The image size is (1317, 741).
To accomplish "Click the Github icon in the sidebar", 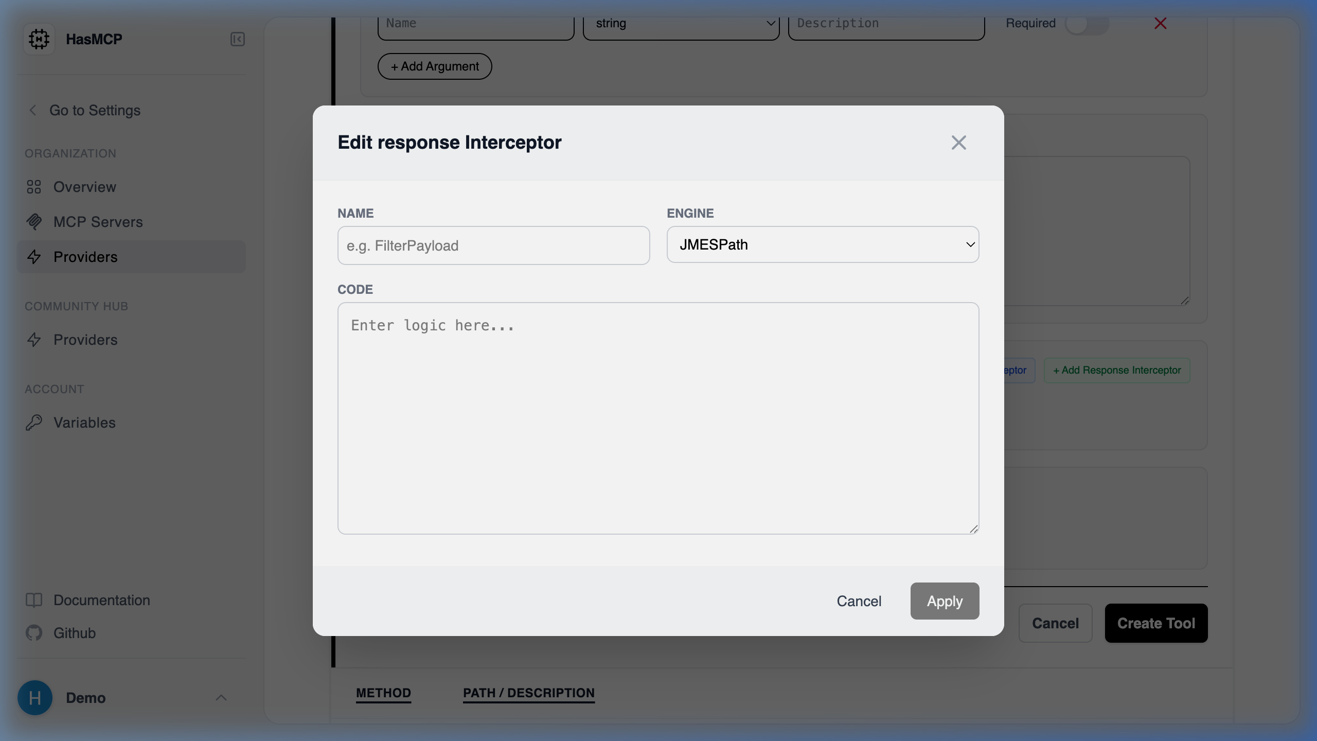I will 34,633.
